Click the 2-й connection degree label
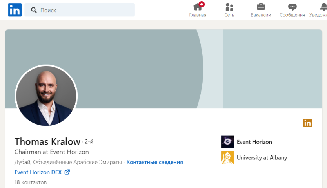 click(x=89, y=142)
